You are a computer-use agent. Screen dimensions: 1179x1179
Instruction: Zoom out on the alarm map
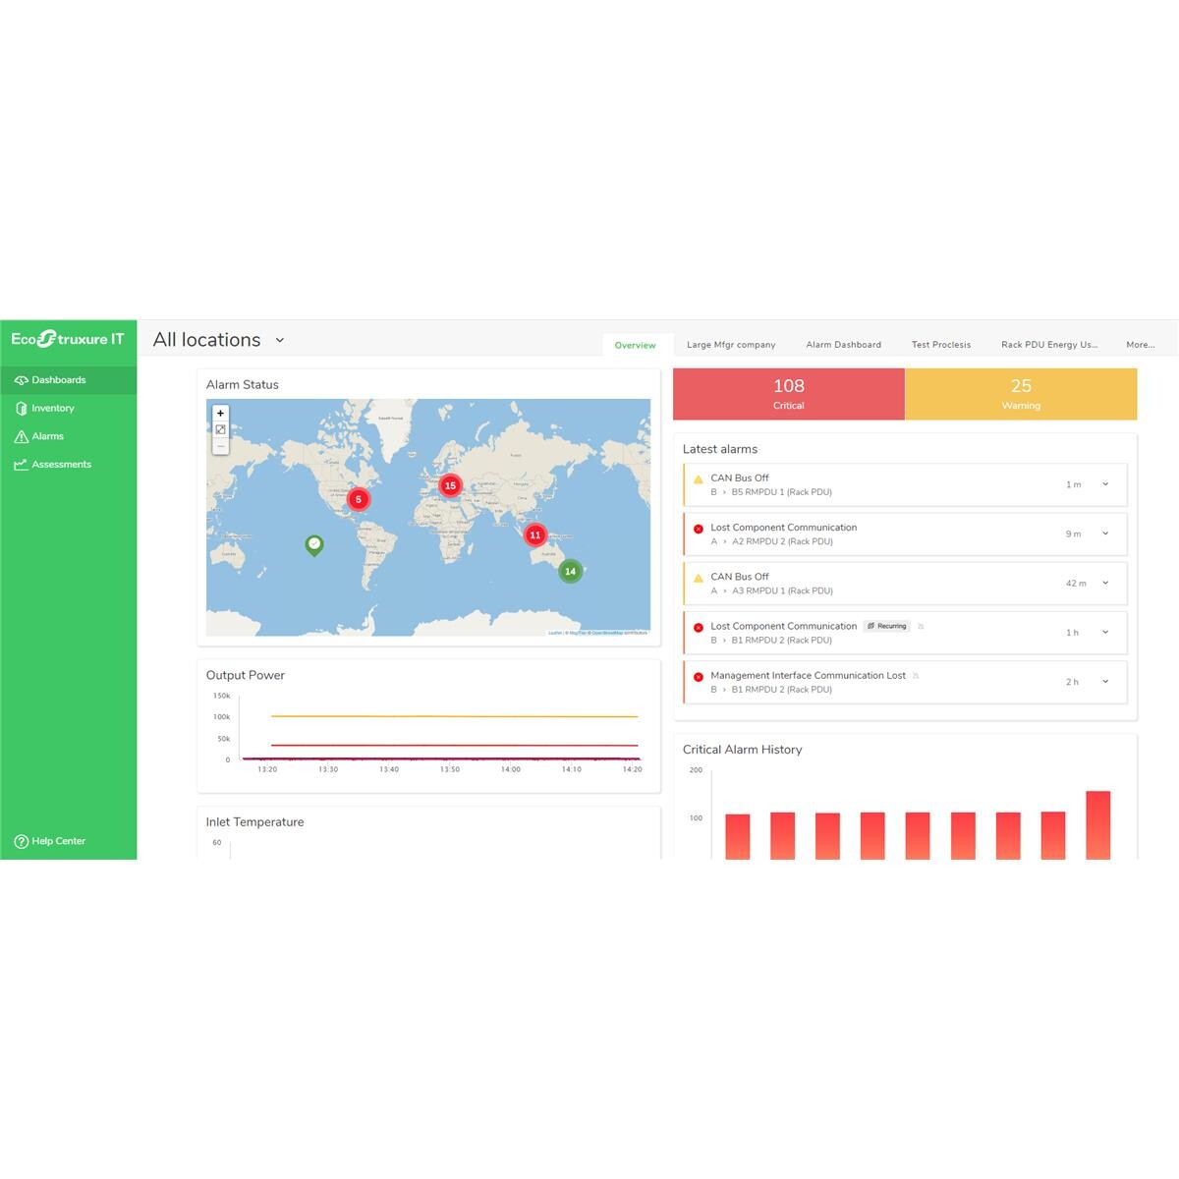220,447
